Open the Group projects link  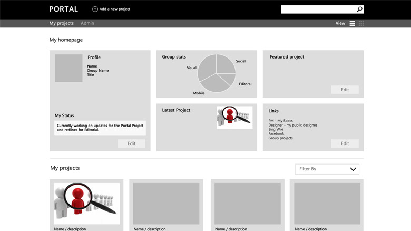(280, 138)
